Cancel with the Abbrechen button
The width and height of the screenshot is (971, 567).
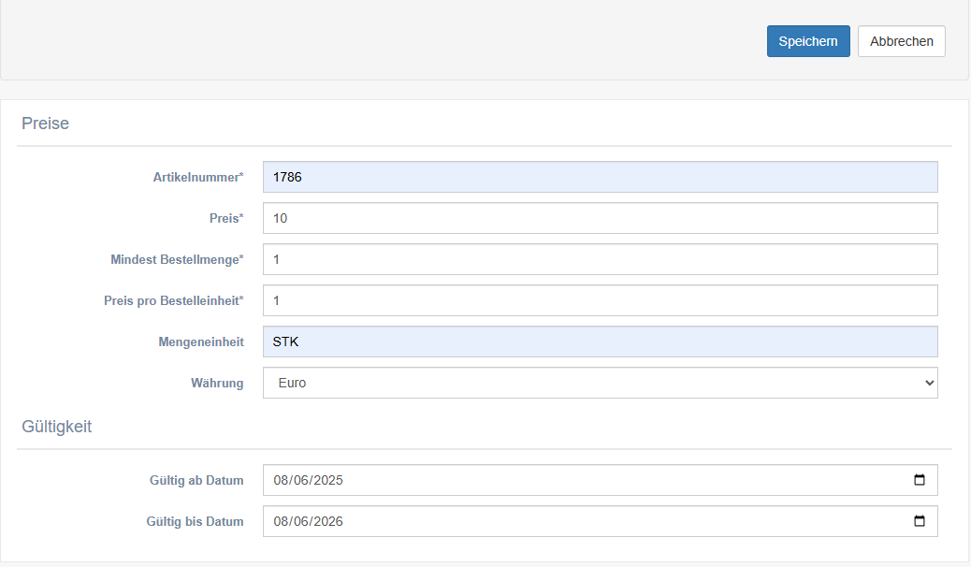coord(901,41)
